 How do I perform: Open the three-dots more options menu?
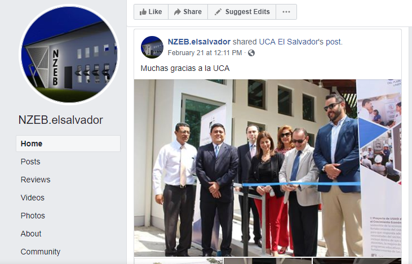(286, 12)
